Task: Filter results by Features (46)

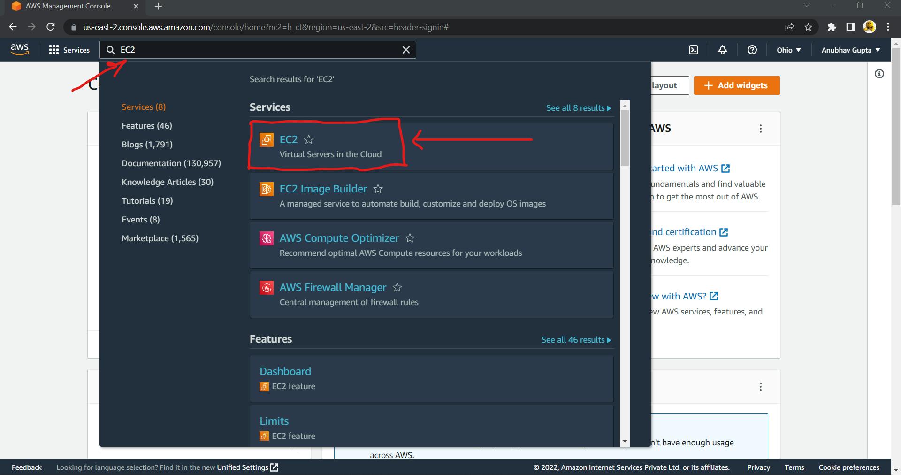Action: [147, 126]
